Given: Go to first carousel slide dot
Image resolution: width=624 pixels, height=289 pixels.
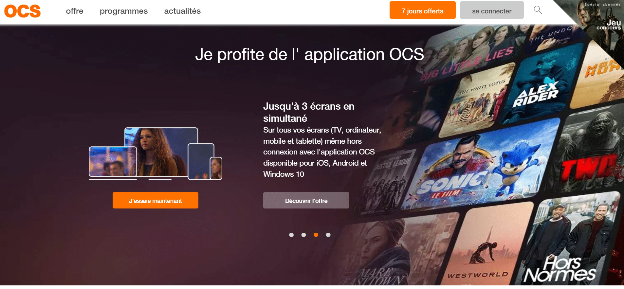Looking at the screenshot, I should click(291, 235).
